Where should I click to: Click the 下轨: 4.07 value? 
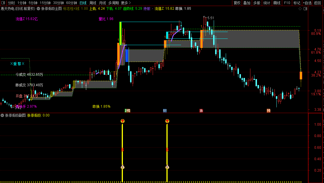click(x=114, y=9)
